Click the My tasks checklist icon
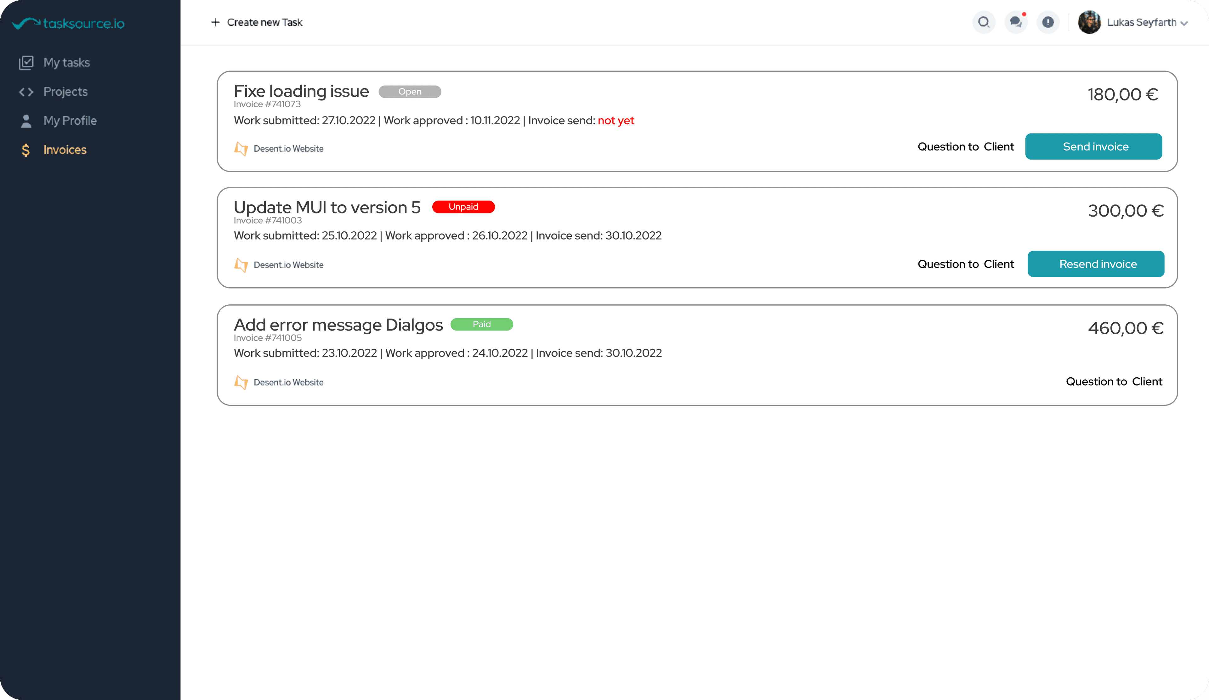The image size is (1209, 700). tap(26, 62)
